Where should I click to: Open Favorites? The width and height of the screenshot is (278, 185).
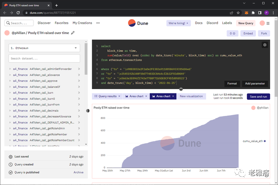[x=62, y=23]
